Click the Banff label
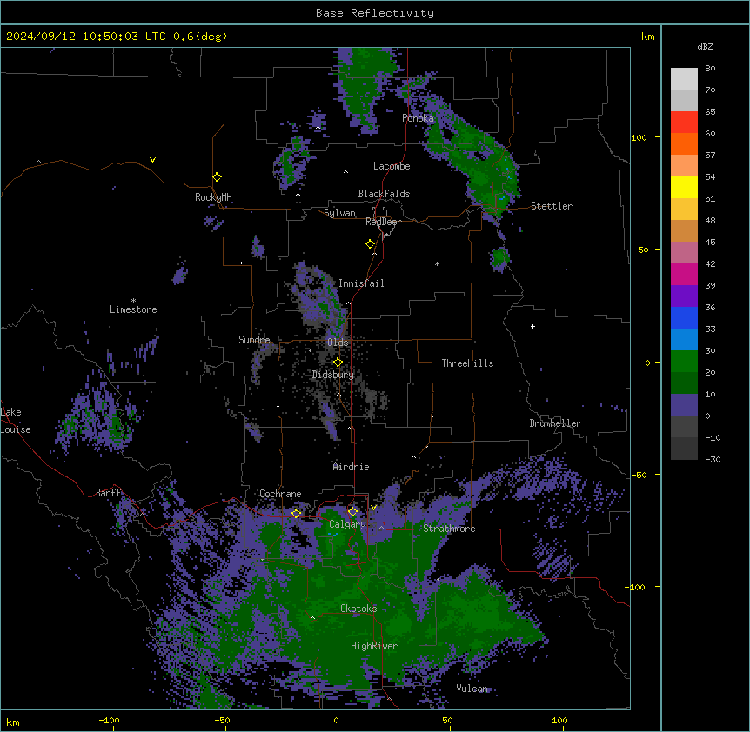The width and height of the screenshot is (750, 732). tap(108, 493)
